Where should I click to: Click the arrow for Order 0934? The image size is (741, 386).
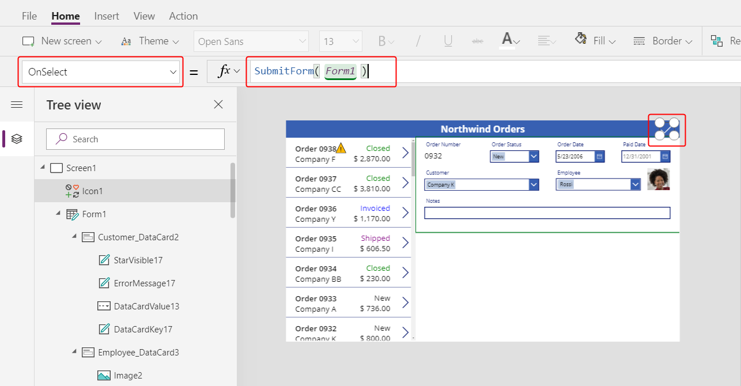point(405,273)
